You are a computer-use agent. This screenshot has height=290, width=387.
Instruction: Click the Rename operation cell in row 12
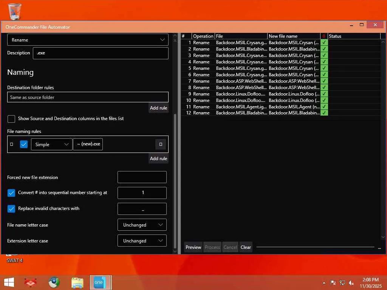(x=201, y=113)
